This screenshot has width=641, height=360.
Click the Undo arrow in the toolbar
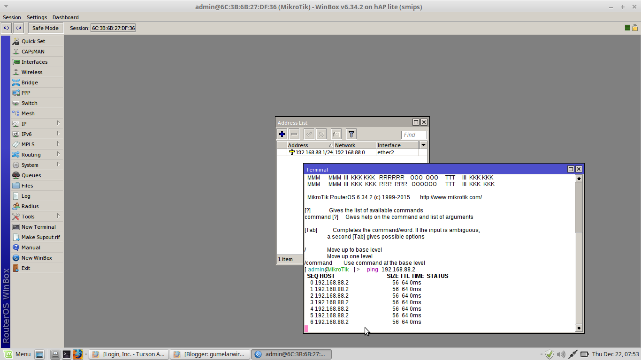(x=7, y=28)
